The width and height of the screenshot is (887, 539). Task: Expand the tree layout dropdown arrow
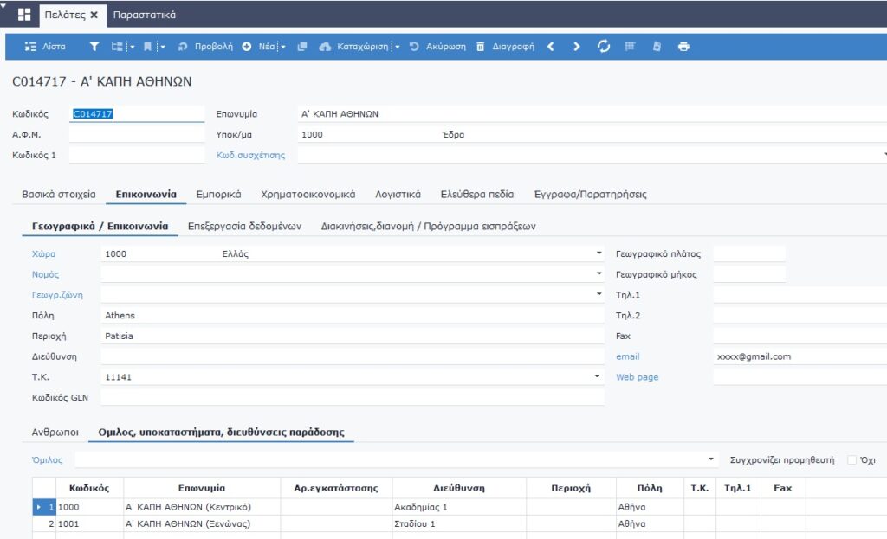(x=132, y=47)
